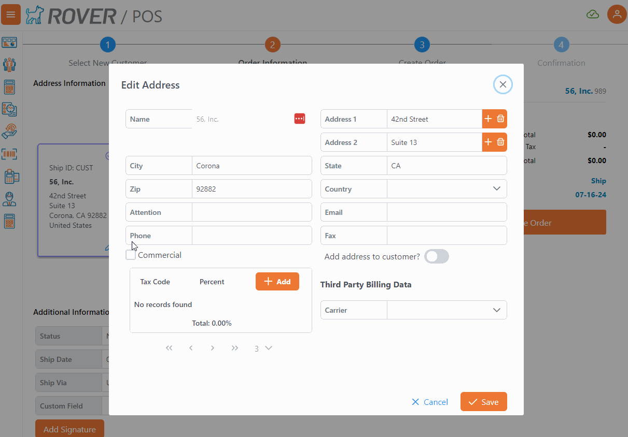The height and width of the screenshot is (437, 628).
Task: Click the plus icon on Address 1
Action: (x=488, y=119)
